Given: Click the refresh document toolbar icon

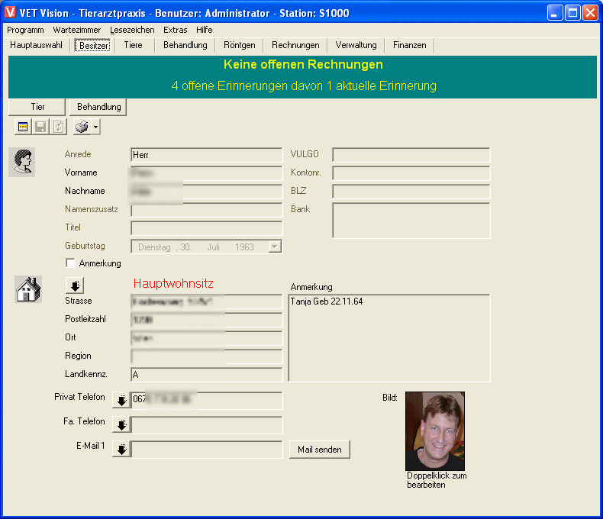Looking at the screenshot, I should (x=58, y=127).
